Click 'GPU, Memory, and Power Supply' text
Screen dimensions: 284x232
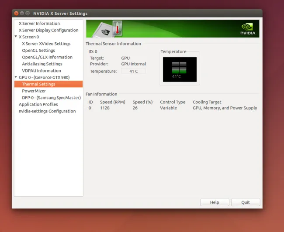(x=225, y=108)
